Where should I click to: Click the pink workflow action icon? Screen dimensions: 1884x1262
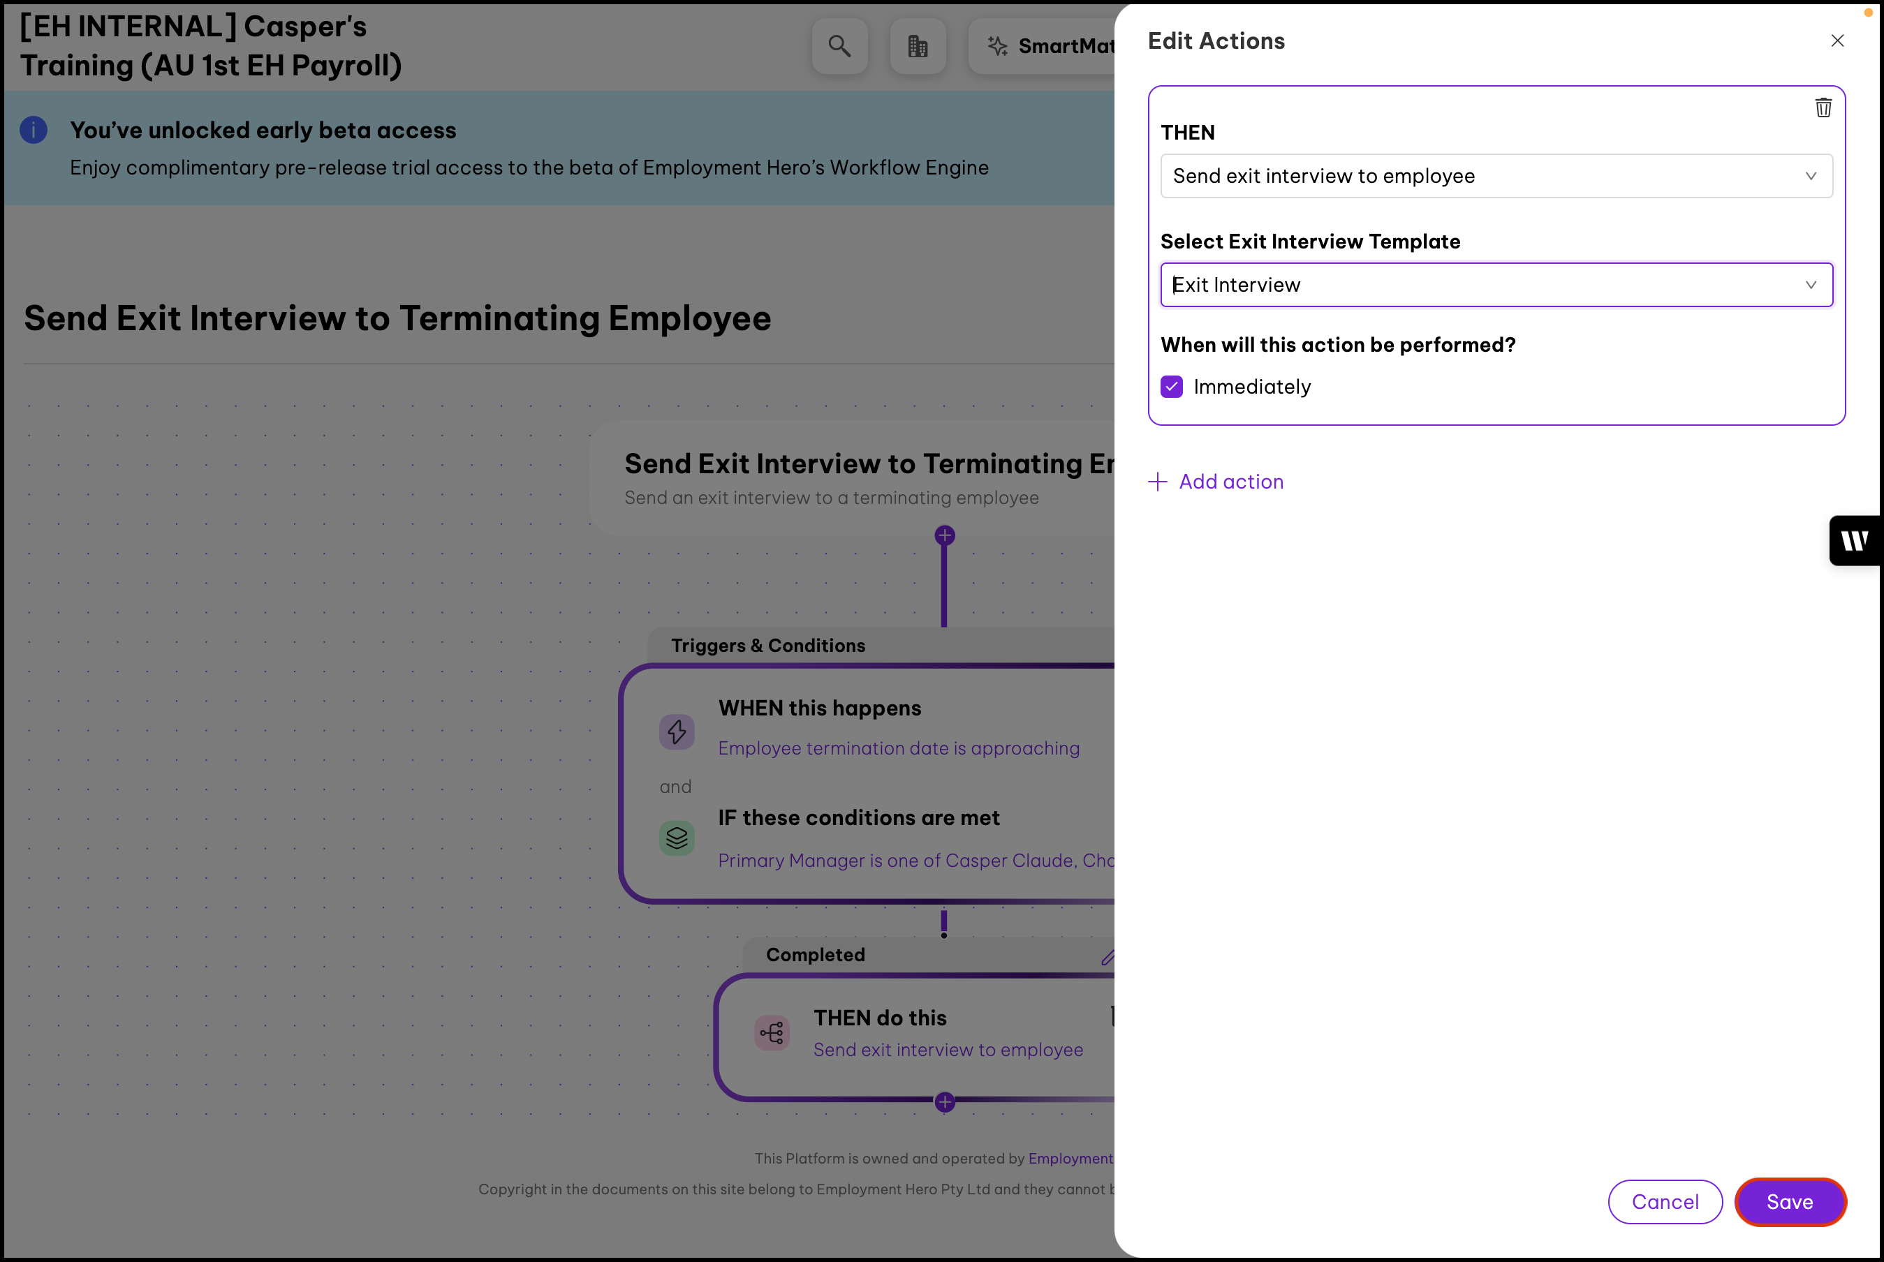(x=772, y=1032)
